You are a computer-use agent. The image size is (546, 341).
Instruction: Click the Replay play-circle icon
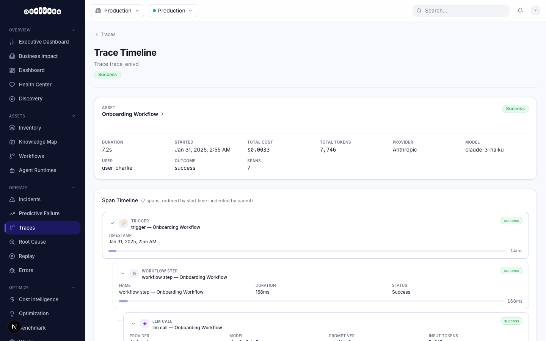tap(12, 256)
